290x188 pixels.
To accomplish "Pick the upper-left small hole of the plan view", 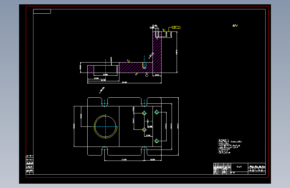I will point(144,113).
